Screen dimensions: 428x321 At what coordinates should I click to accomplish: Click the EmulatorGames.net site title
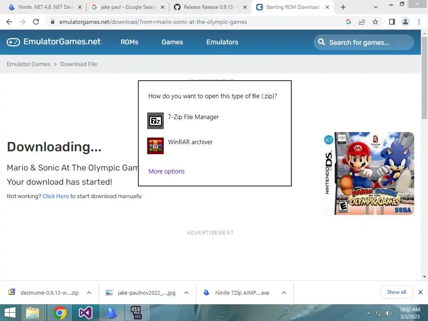point(62,41)
